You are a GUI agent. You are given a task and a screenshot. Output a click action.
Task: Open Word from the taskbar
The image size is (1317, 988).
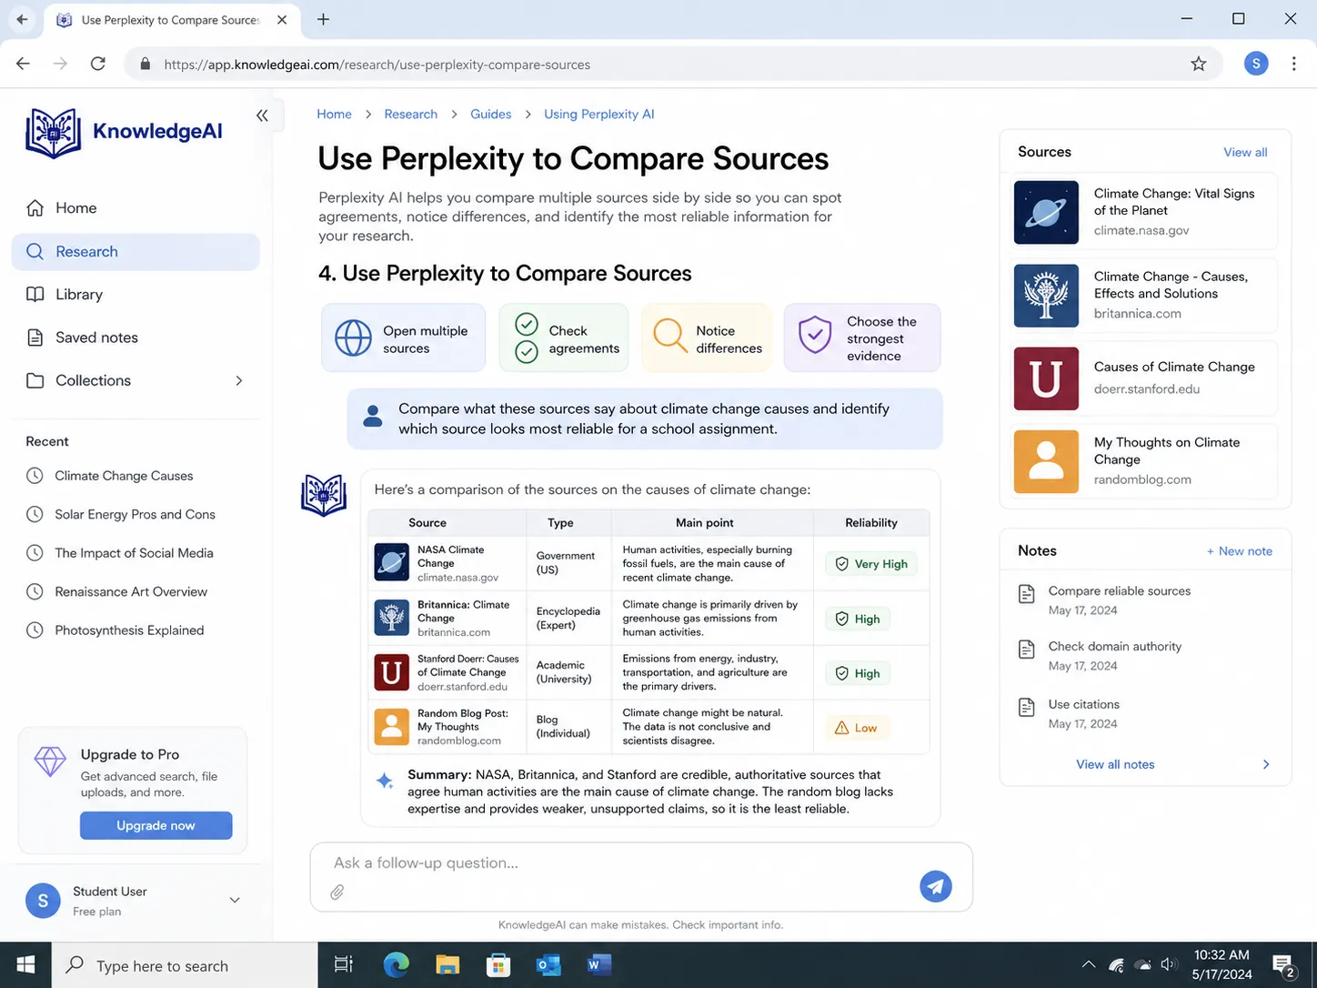click(598, 964)
